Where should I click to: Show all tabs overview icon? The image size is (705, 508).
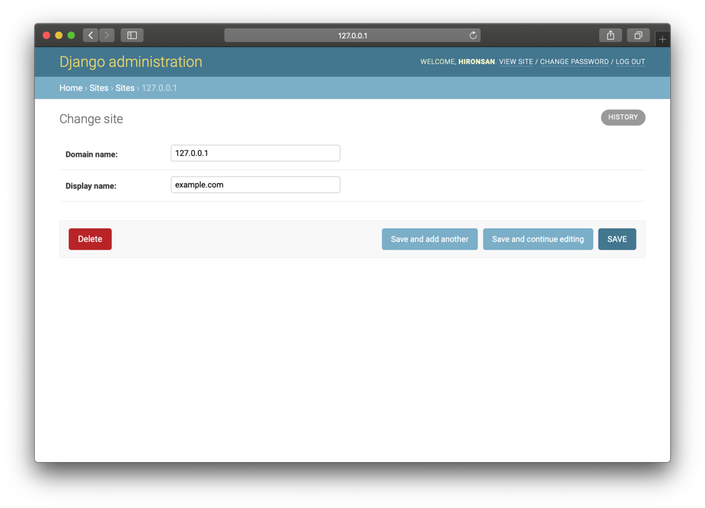point(638,35)
